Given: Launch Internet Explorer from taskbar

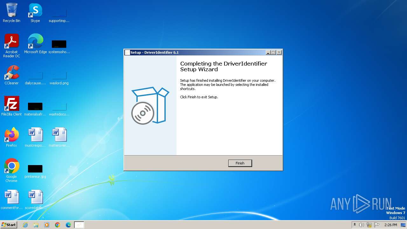Looking at the screenshot, I should [x=25, y=225].
